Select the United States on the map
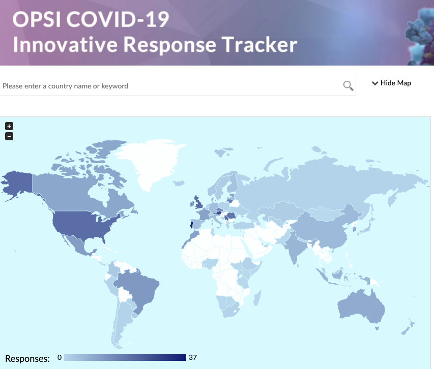The width and height of the screenshot is (434, 369). (x=83, y=224)
